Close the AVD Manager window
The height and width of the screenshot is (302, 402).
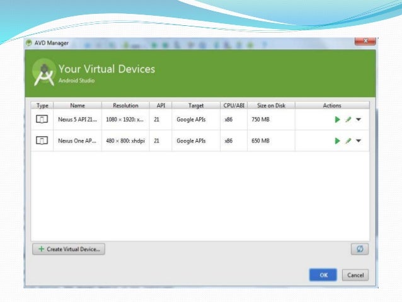point(365,41)
